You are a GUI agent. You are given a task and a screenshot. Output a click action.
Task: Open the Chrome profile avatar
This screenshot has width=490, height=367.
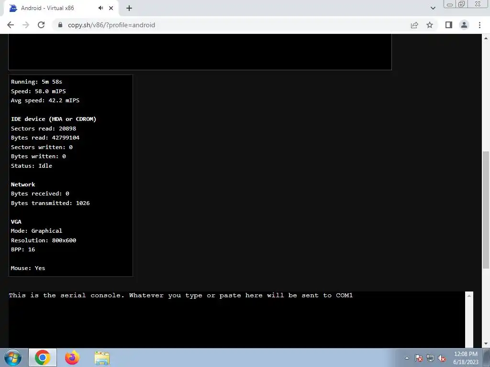[464, 25]
